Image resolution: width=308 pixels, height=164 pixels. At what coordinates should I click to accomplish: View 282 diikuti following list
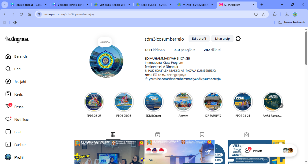[212, 50]
